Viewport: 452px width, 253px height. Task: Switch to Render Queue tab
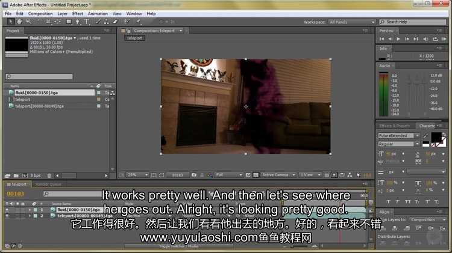point(48,184)
